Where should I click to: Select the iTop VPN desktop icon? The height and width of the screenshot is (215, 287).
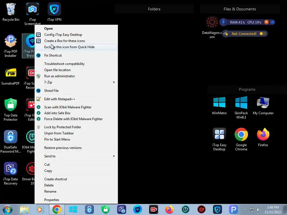(x=54, y=12)
